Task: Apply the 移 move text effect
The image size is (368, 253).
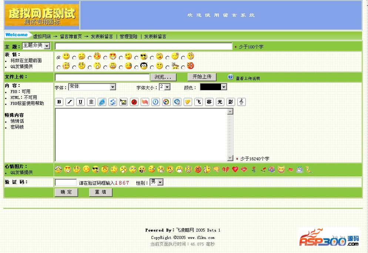Action: coord(209,102)
